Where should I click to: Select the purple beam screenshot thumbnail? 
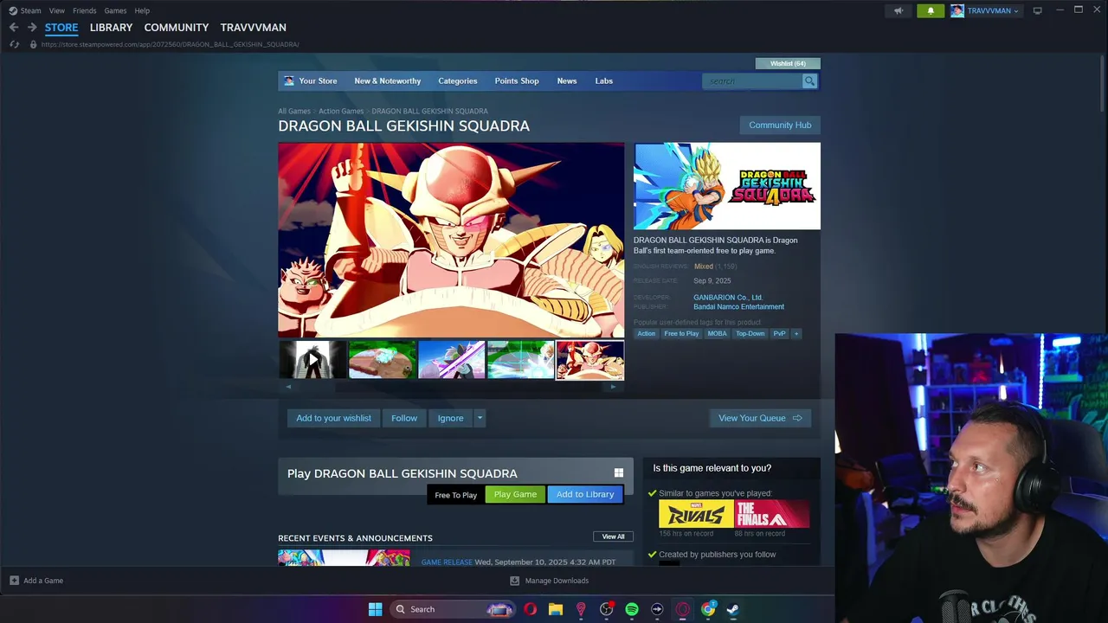point(452,360)
